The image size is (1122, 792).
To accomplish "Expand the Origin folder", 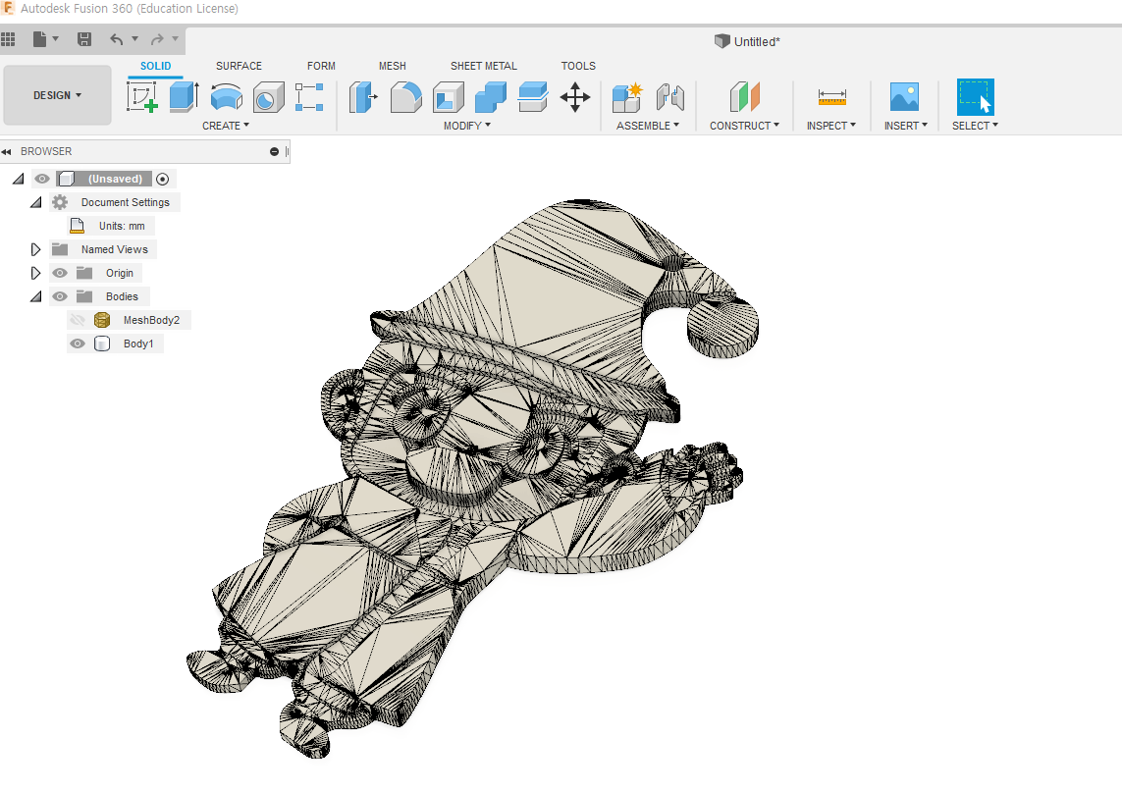I will pyautogui.click(x=35, y=273).
